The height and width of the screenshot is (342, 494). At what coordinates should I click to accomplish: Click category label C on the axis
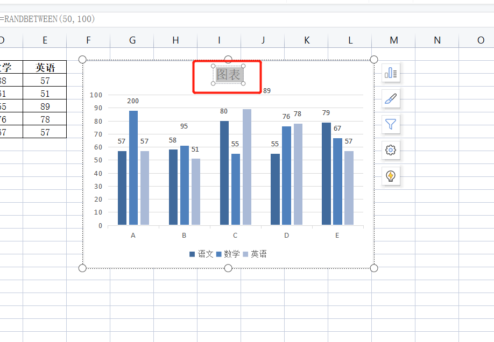click(235, 235)
